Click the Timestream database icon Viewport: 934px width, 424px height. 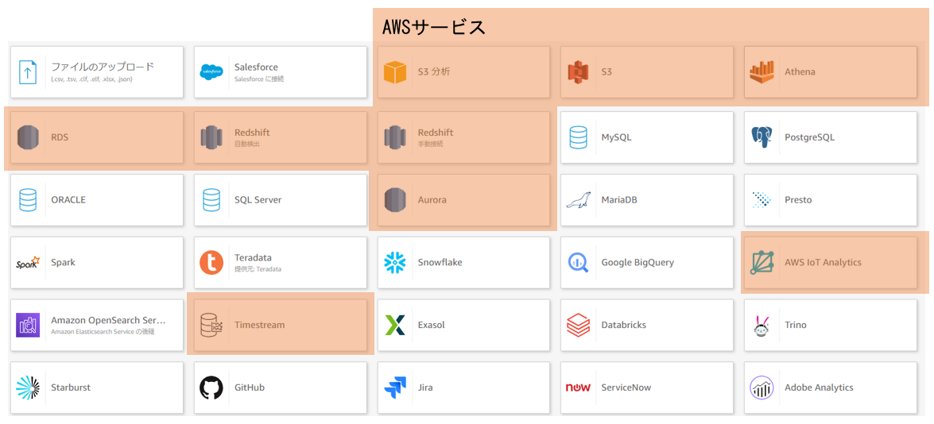[x=211, y=325]
